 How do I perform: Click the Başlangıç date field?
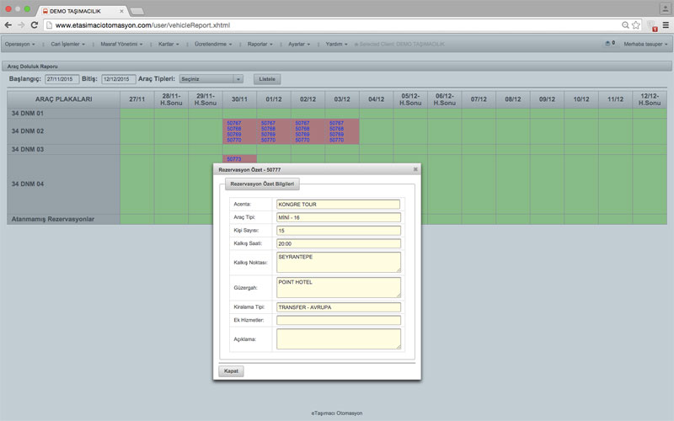tap(62, 79)
